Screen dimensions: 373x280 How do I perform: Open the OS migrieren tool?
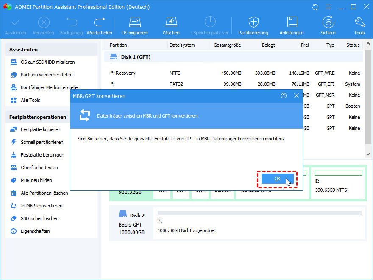tap(134, 26)
